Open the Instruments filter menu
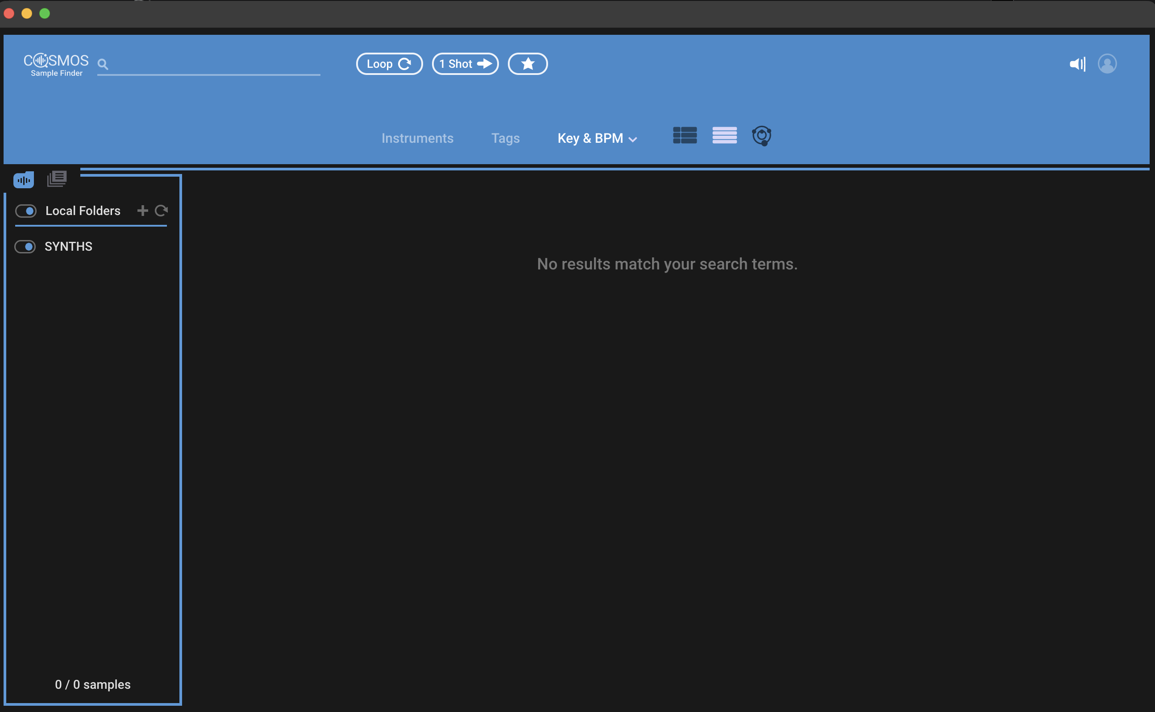 point(417,138)
